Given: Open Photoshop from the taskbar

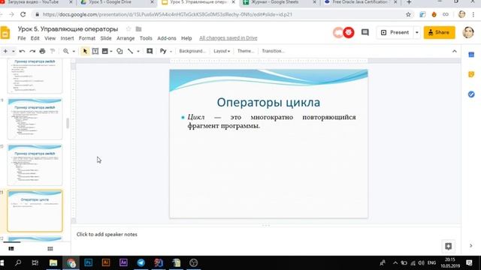Looking at the screenshot, I should click(88, 262).
